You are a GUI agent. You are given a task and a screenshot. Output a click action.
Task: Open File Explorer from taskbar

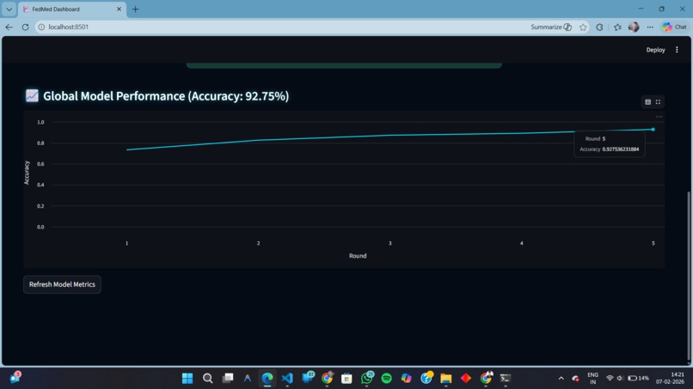point(446,379)
